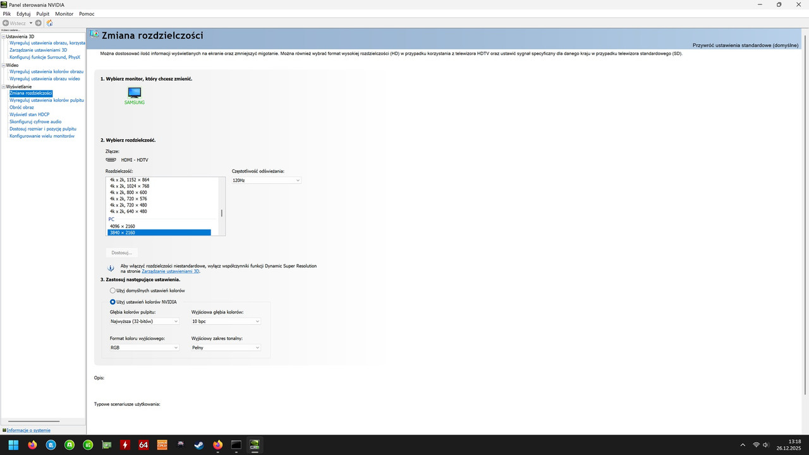809x455 pixels.
Task: Open Wyjściowy zakres tonalny Pełny dropdown
Action: tap(226, 348)
